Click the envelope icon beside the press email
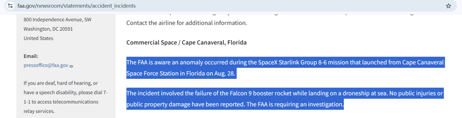The height and width of the screenshot is (118, 462). point(71,66)
